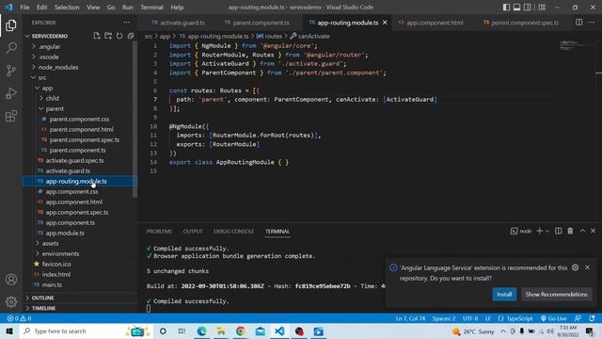The width and height of the screenshot is (602, 339).
Task: Open the Accounts menu icon
Action: (11, 280)
